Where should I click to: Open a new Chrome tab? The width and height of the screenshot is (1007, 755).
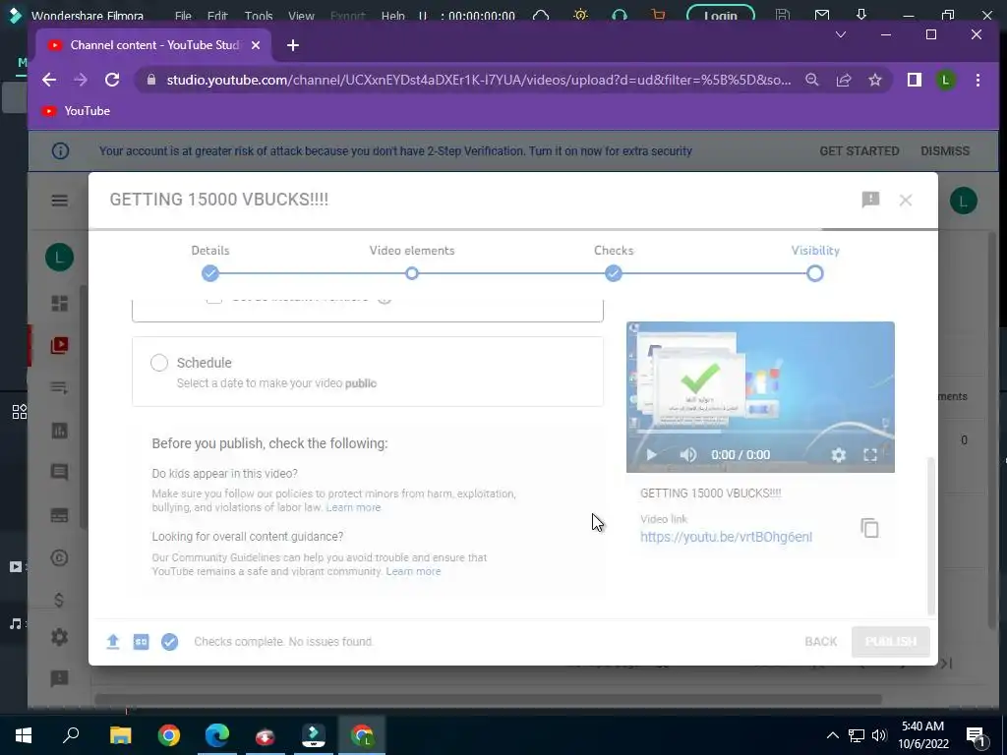coord(293,45)
